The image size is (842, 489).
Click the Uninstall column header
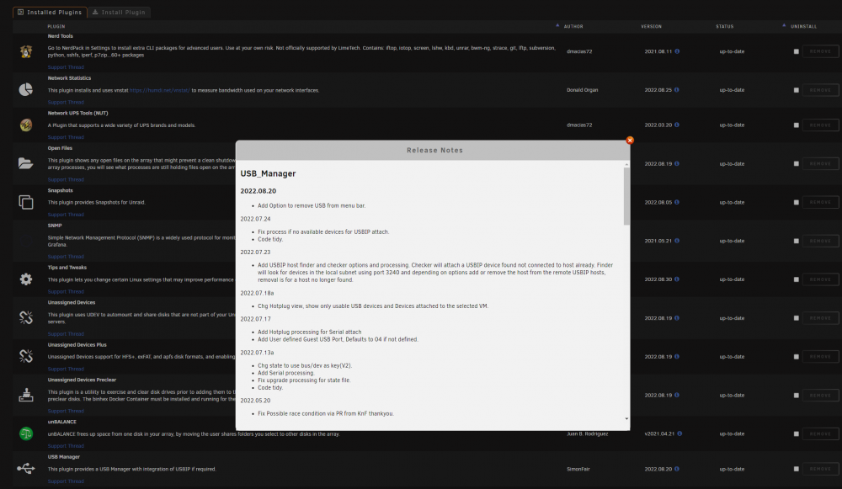click(x=803, y=26)
